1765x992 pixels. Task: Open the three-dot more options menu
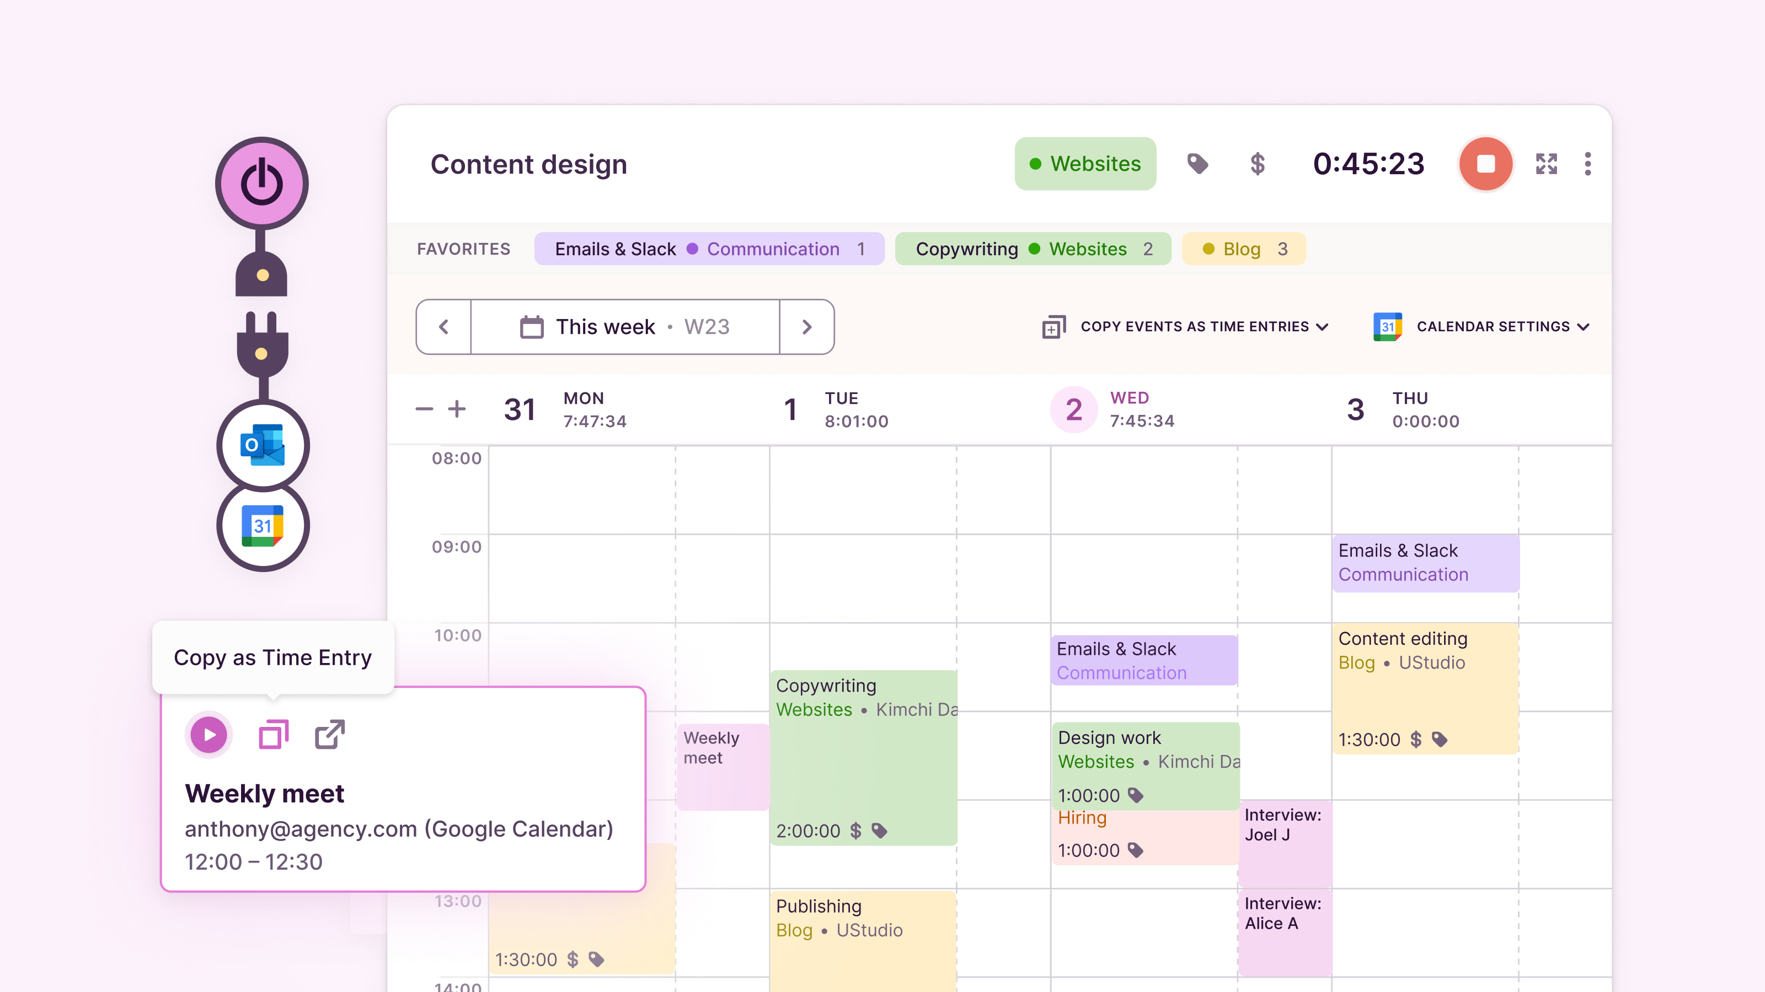point(1587,164)
